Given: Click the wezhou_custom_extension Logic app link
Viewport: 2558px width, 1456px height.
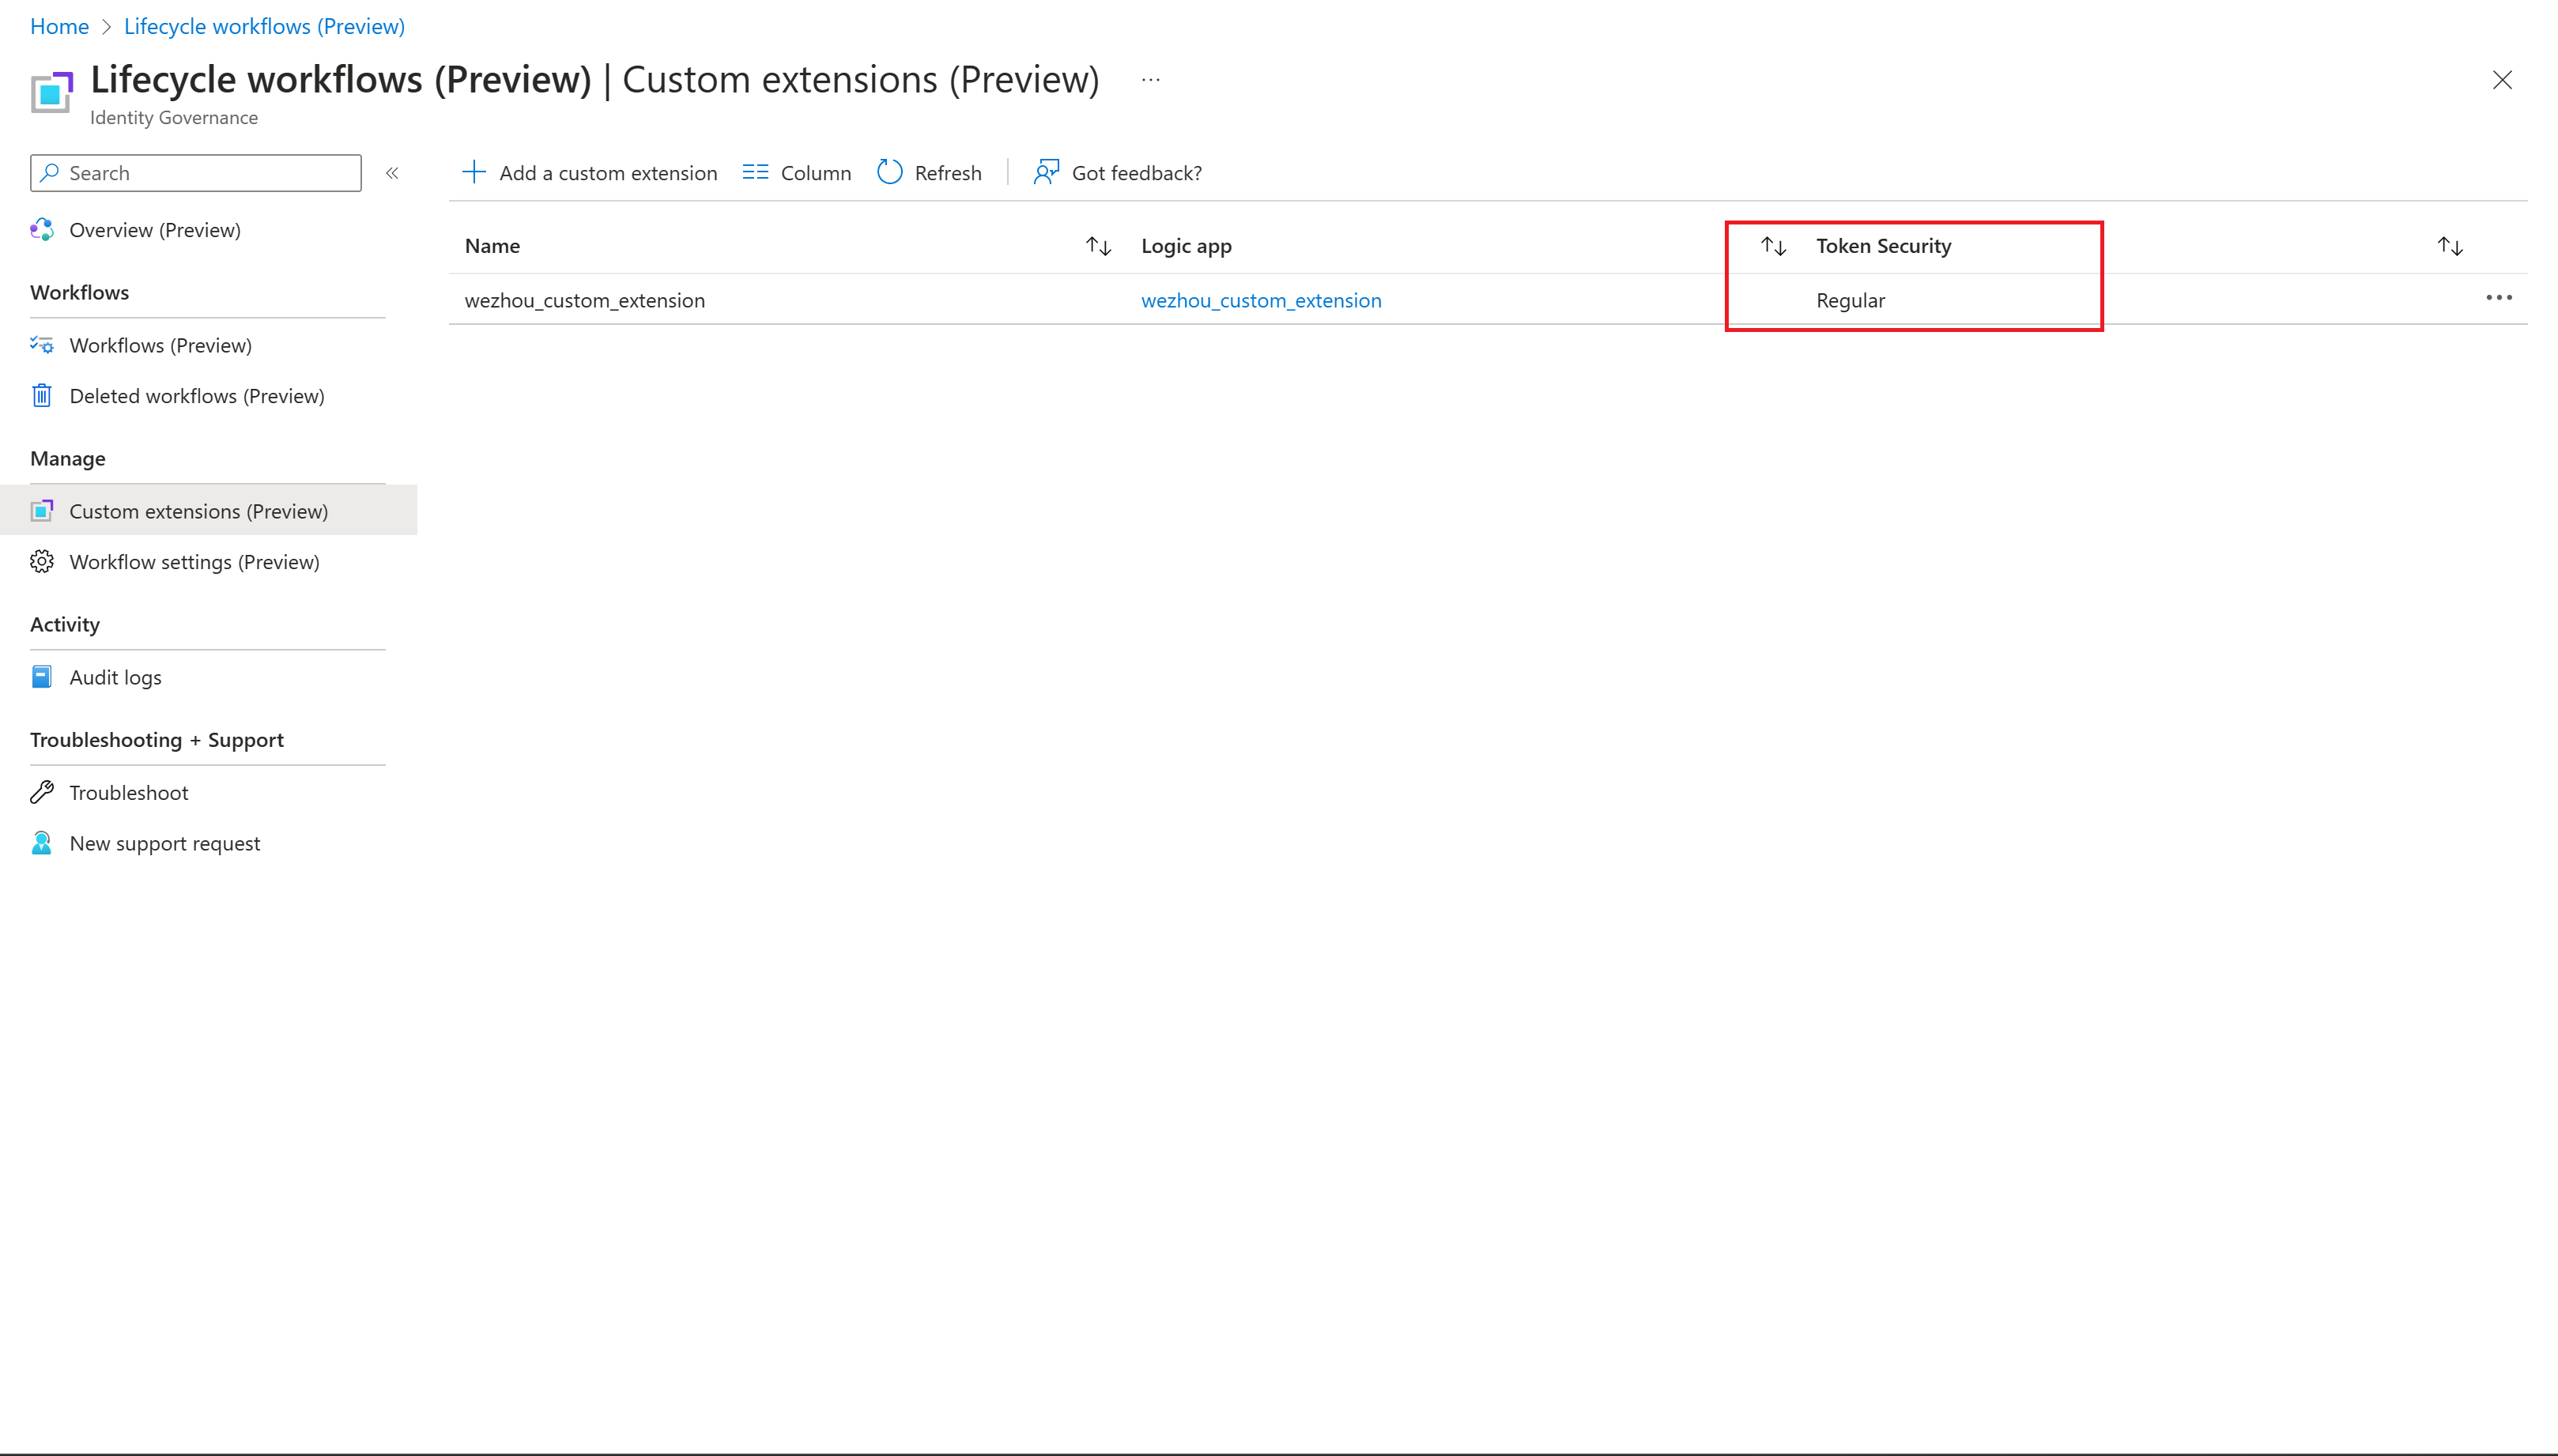Looking at the screenshot, I should tap(1262, 299).
